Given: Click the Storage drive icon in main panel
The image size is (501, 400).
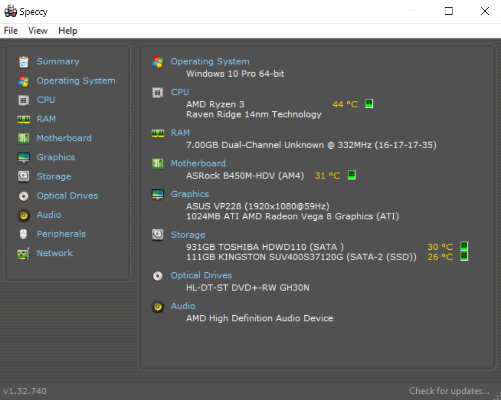Looking at the screenshot, I should [158, 235].
